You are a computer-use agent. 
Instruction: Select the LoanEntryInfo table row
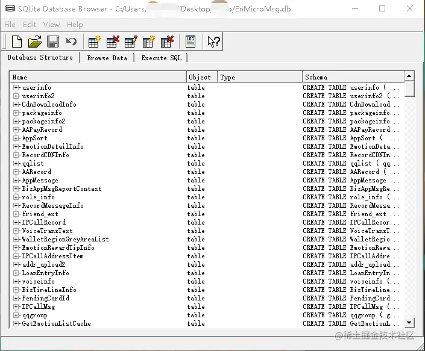pos(207,273)
